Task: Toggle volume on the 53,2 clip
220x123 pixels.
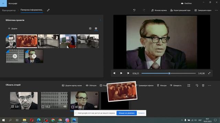Action: pyautogui.click(x=65, y=107)
